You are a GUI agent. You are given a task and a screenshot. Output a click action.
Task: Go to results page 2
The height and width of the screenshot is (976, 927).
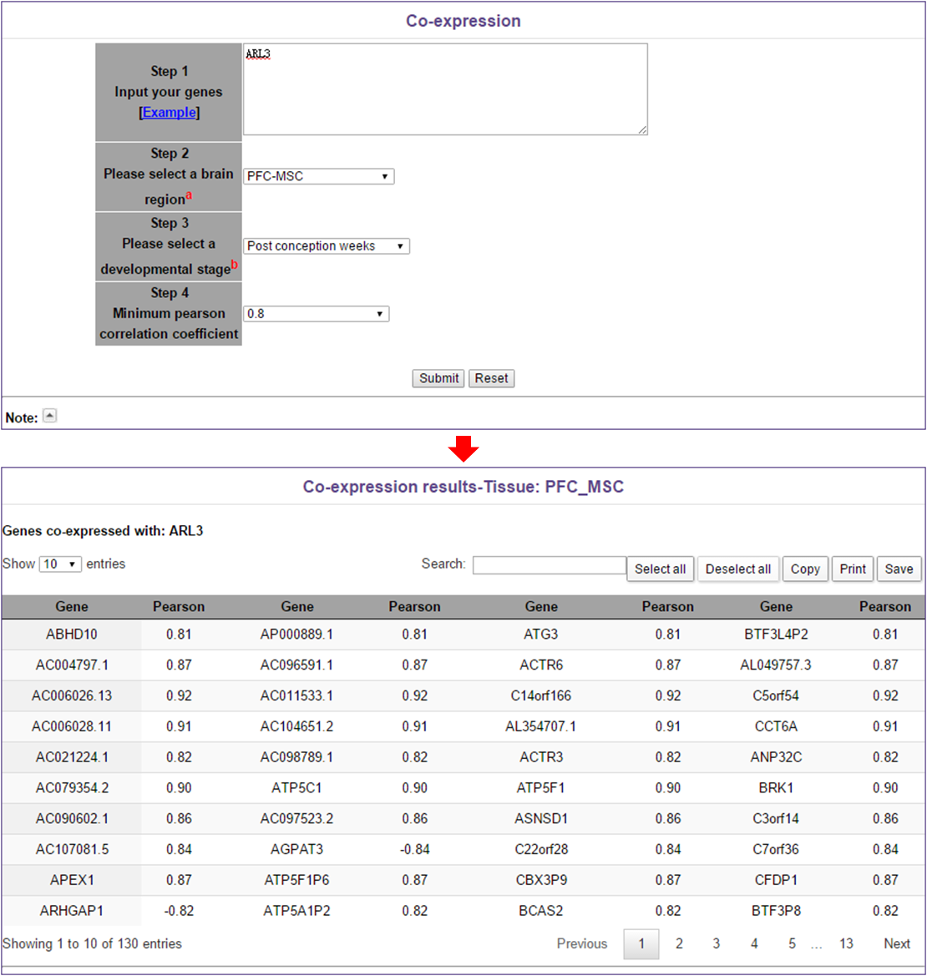click(679, 943)
